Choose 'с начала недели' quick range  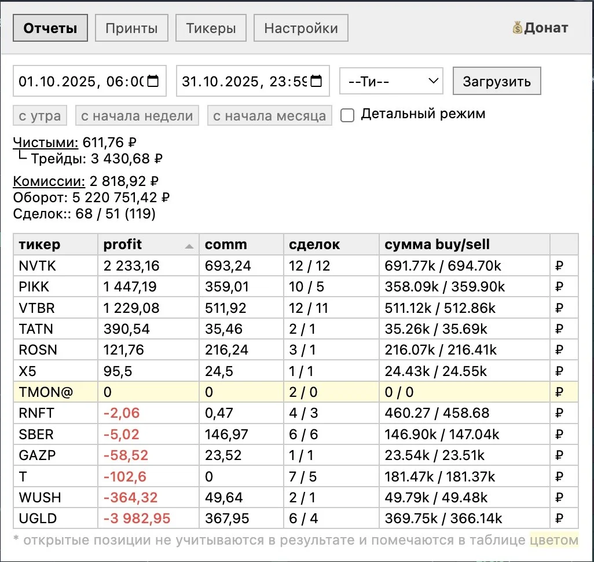click(137, 115)
